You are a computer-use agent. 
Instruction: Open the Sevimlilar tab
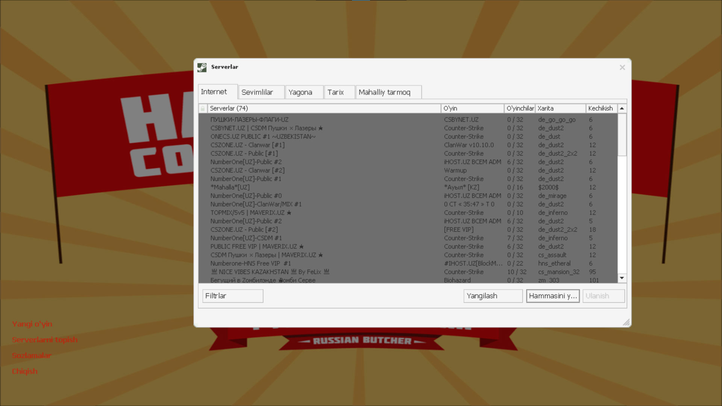(261, 92)
